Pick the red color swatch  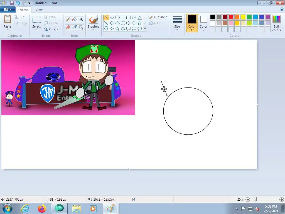[x=231, y=17]
